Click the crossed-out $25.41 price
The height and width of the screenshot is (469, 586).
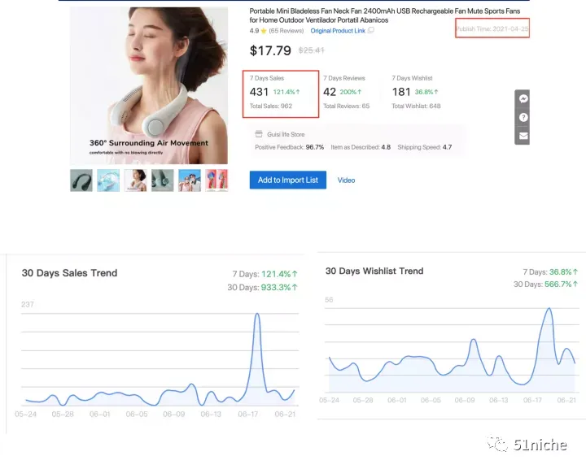(311, 50)
